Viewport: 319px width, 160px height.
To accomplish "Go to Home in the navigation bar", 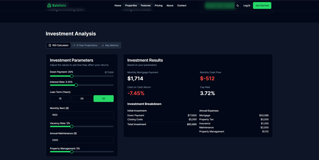I will coord(118,5).
